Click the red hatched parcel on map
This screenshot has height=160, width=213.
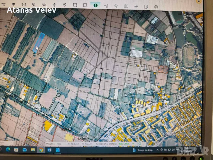tap(163, 69)
